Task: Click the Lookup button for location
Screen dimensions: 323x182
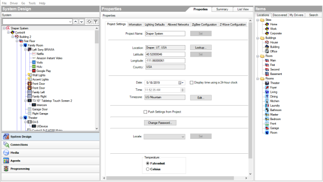Action: point(201,48)
